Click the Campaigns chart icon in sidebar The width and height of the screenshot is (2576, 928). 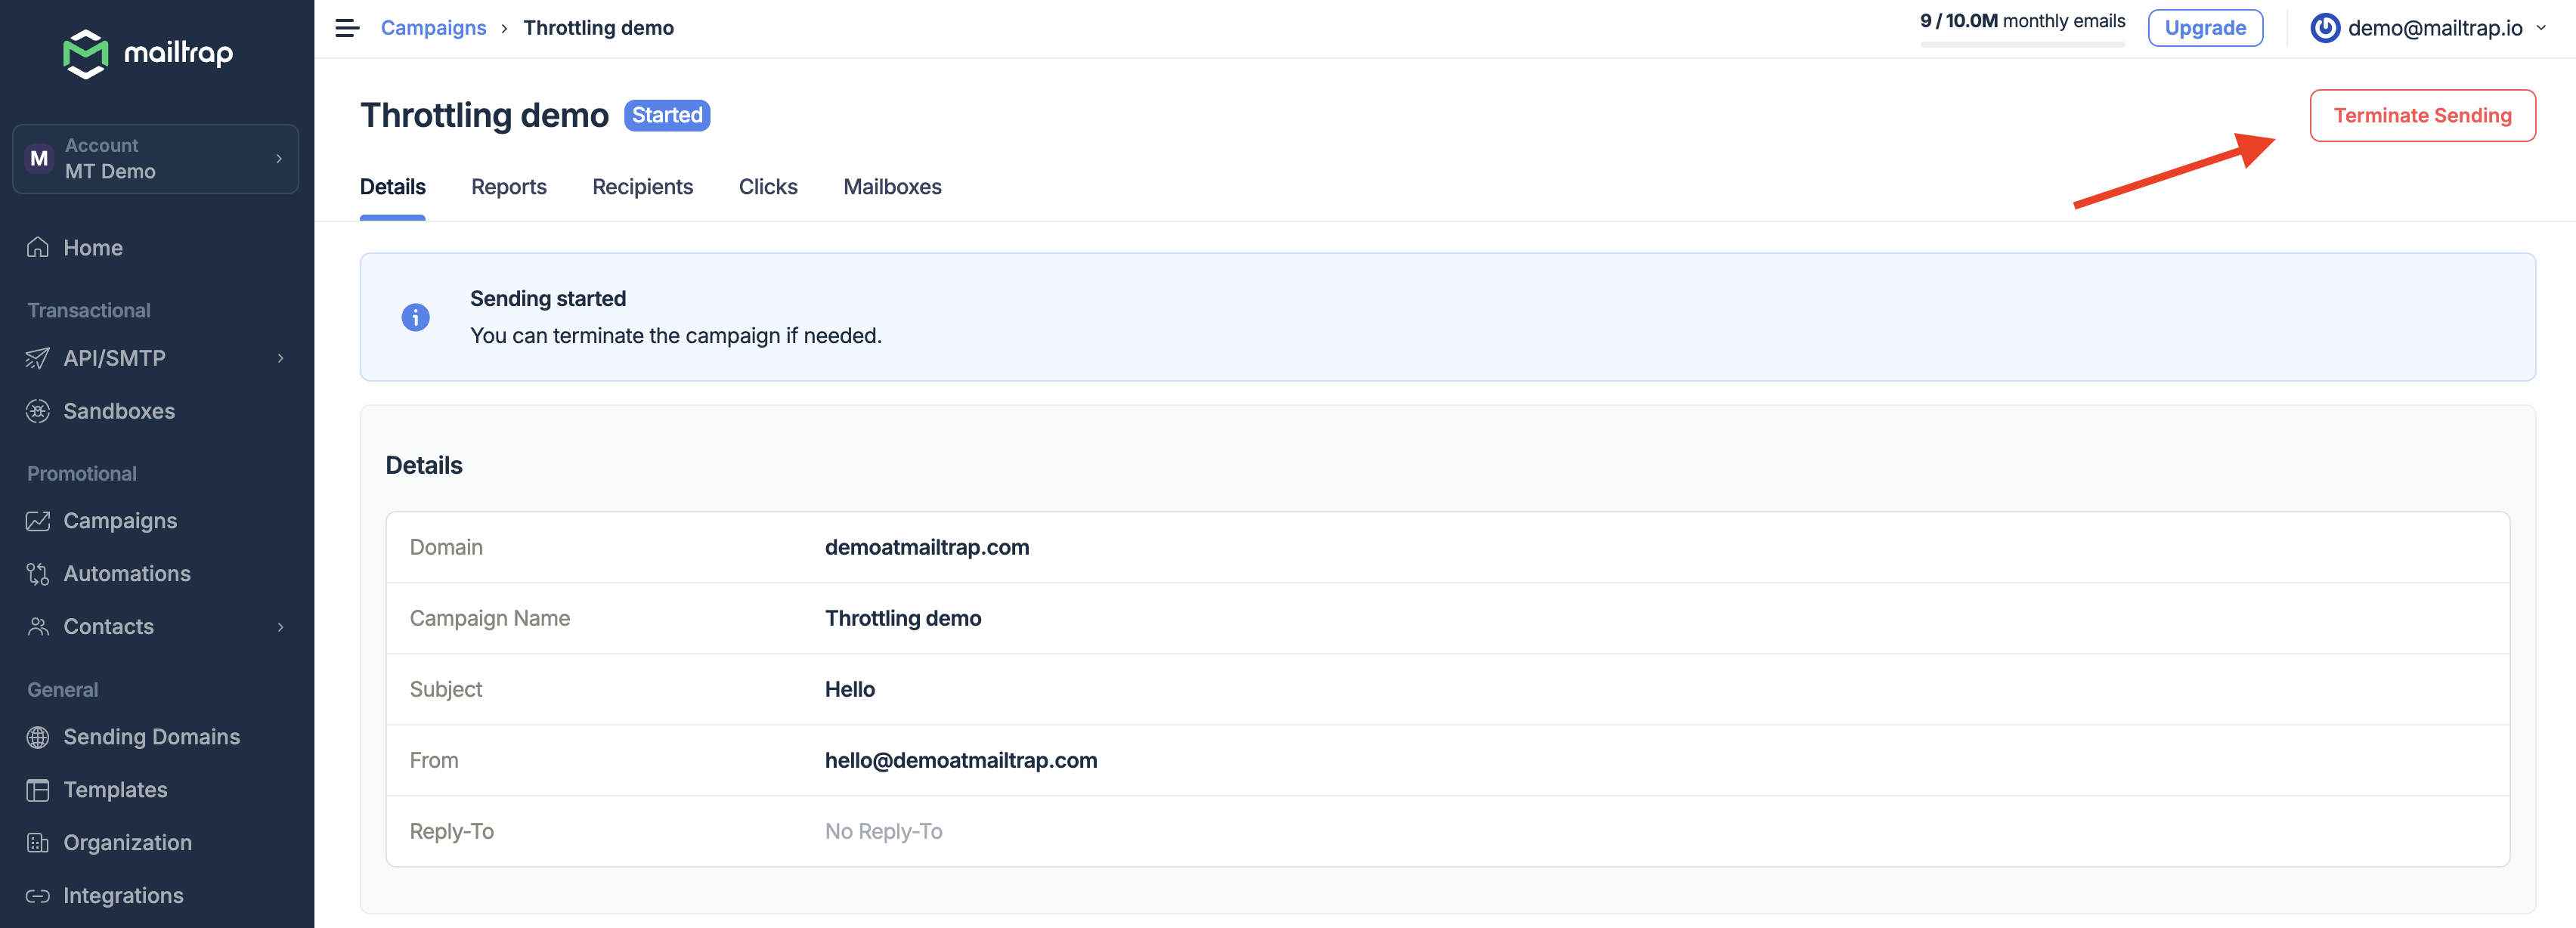38,521
